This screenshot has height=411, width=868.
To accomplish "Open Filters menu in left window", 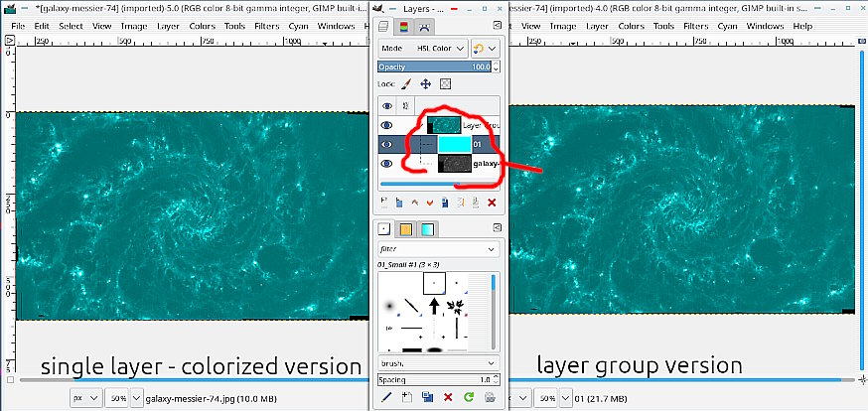I will click(267, 26).
